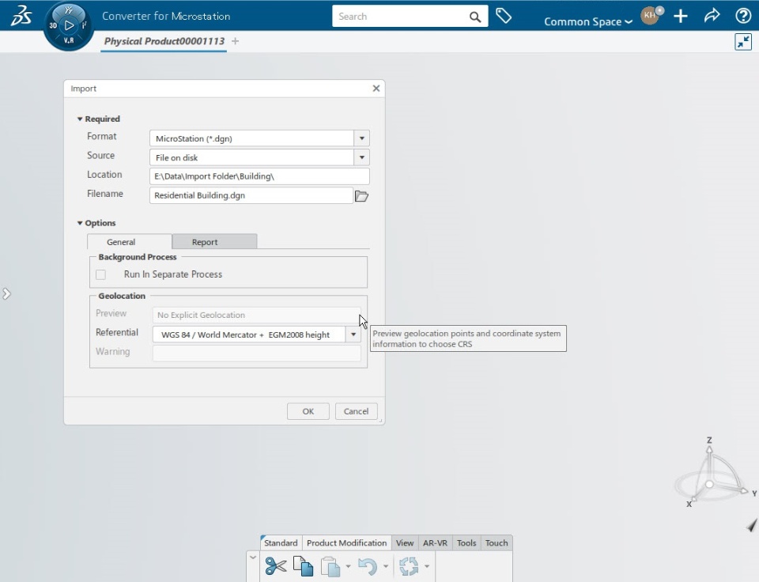Select the AR-VR toolbar tab
The width and height of the screenshot is (759, 582).
[435, 542]
